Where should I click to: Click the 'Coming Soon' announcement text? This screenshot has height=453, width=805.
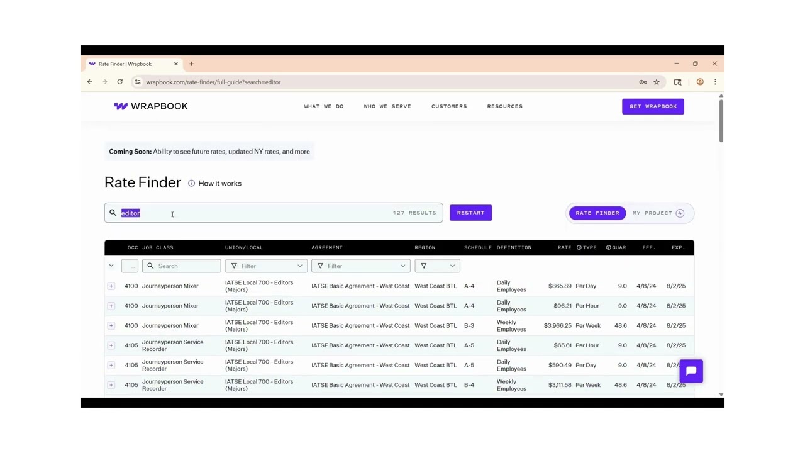209,152
